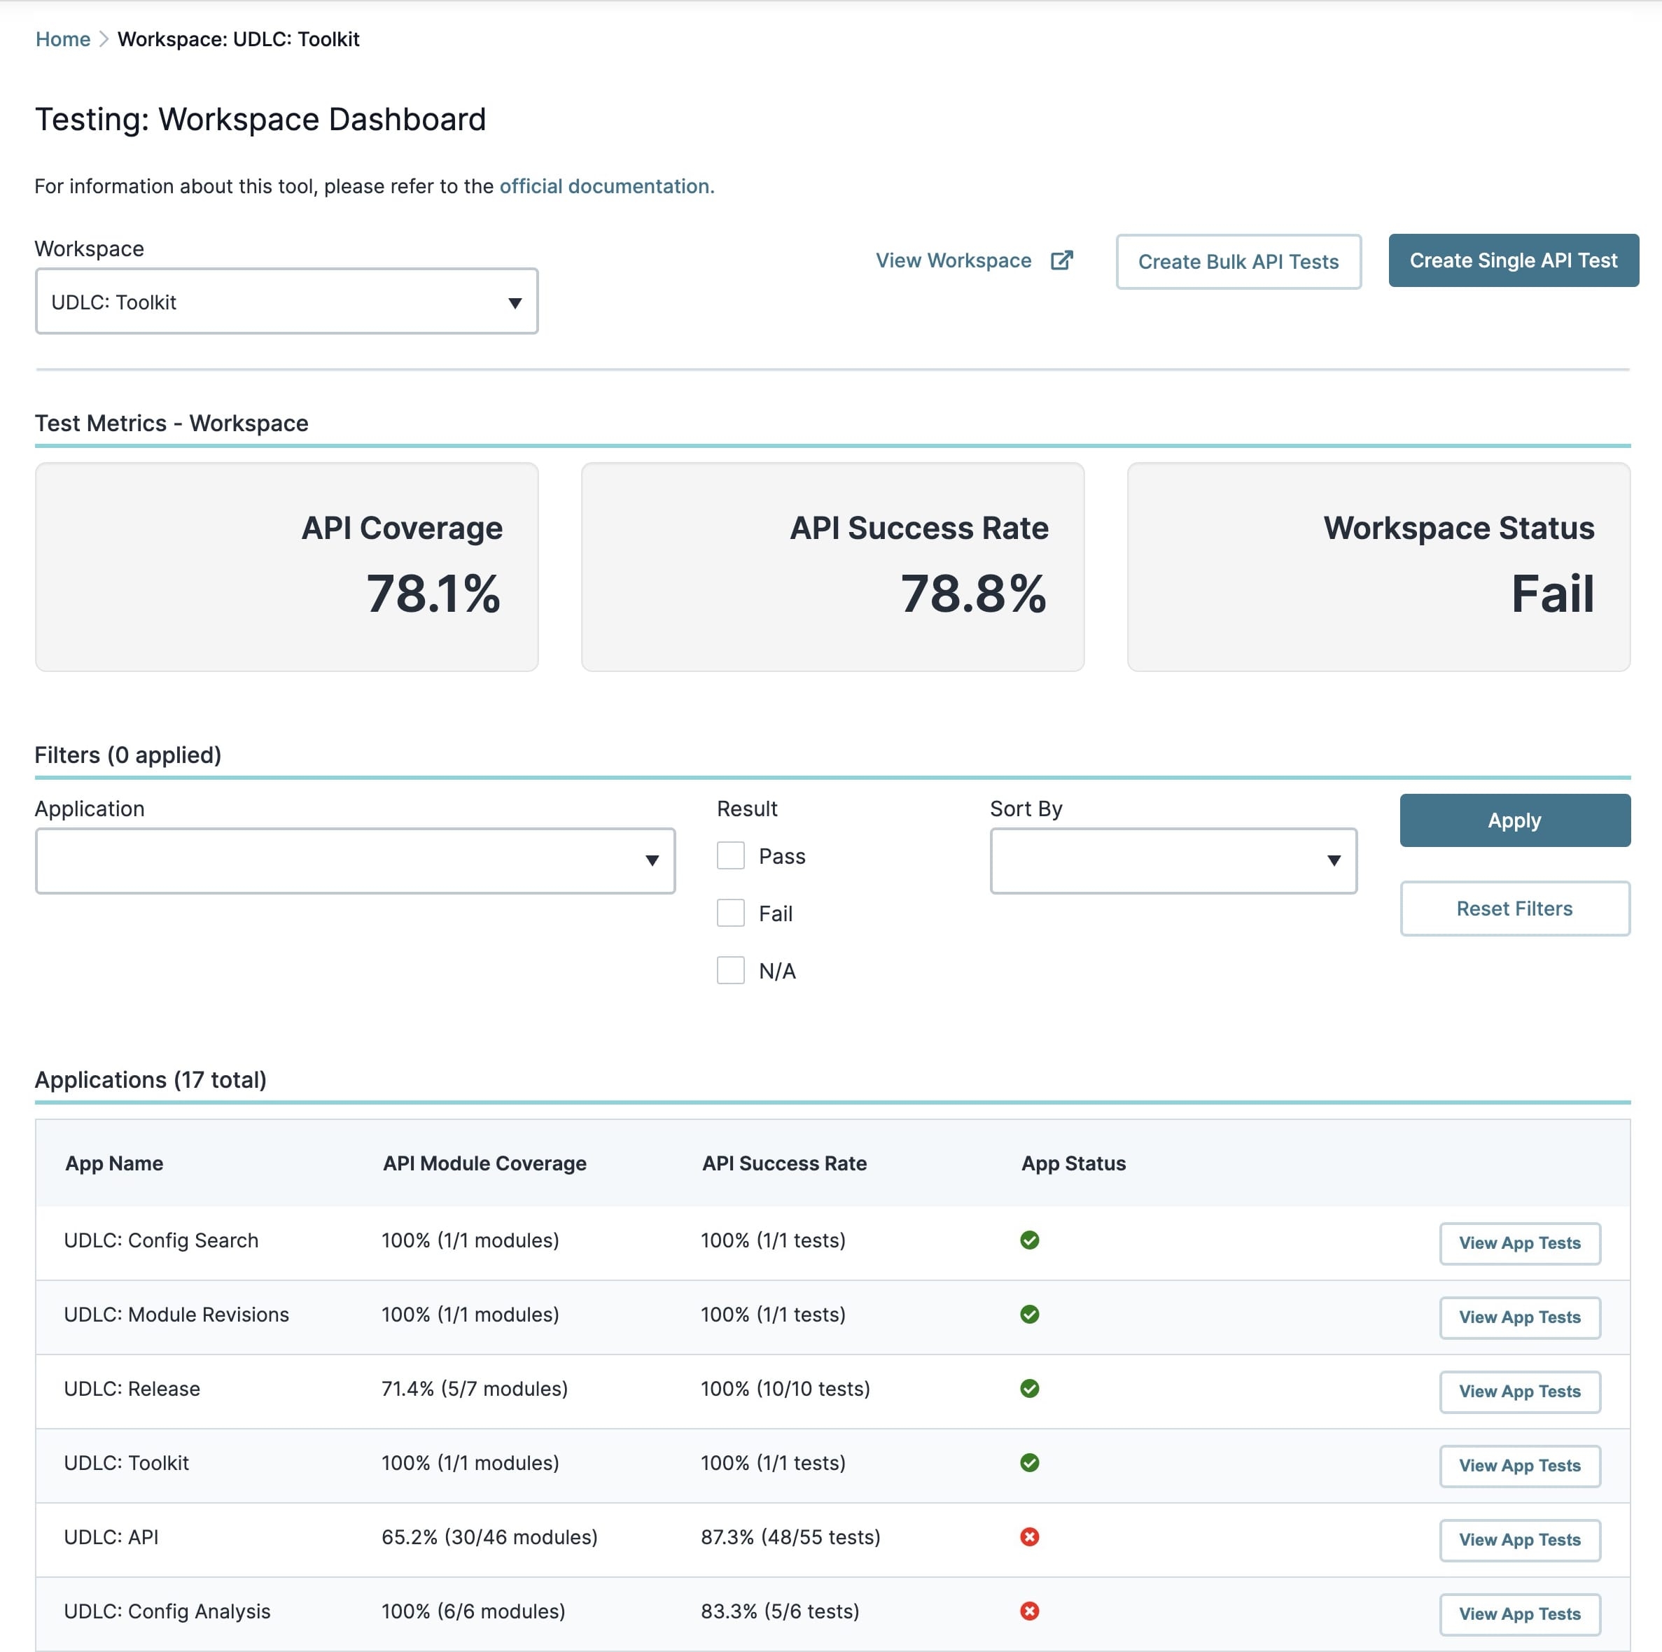1662x1652 pixels.
Task: View App Tests in UDLC: Toolkit row
Action: (1519, 1465)
